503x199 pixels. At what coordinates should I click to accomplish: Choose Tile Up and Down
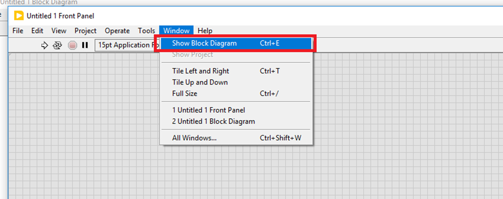pyautogui.click(x=200, y=82)
